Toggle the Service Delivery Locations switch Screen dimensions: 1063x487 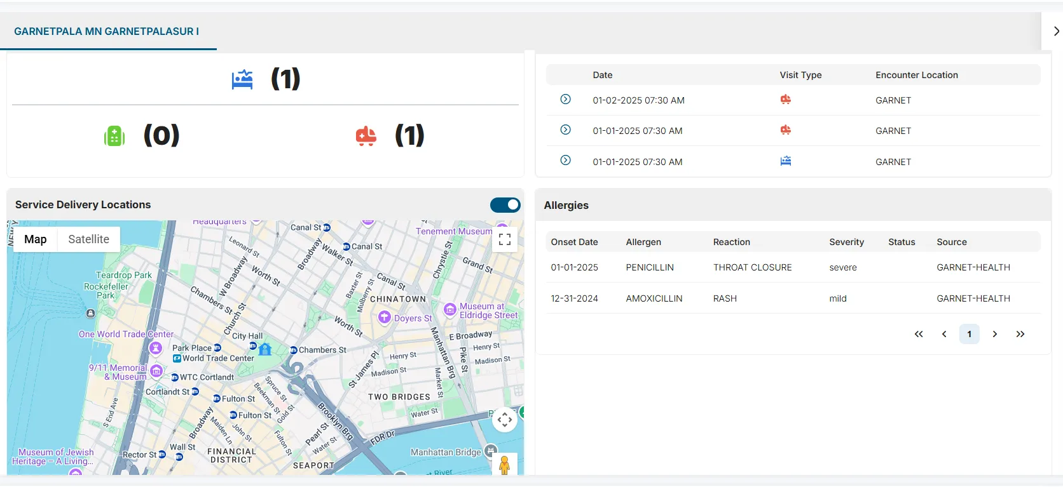point(505,204)
